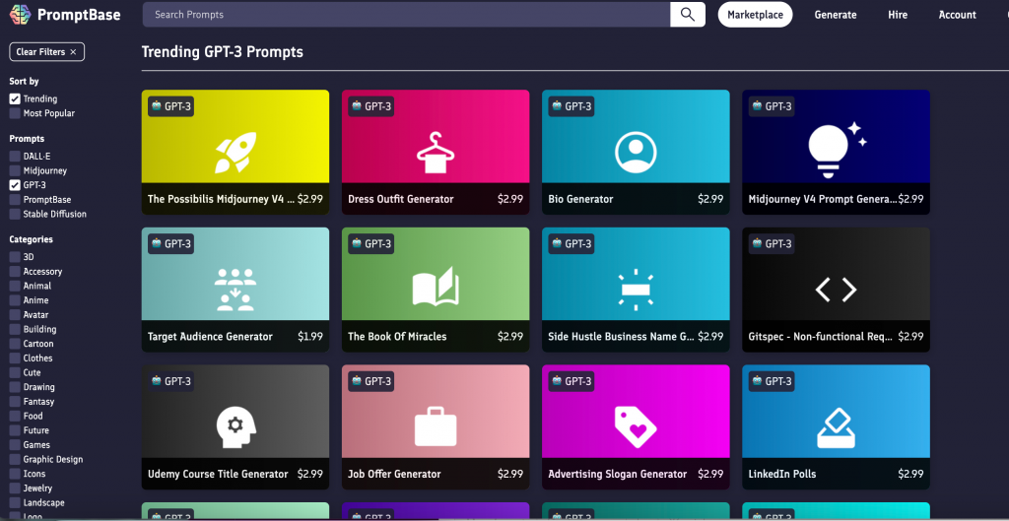Click the $1.99 price on Target Audience Generator
Image resolution: width=1009 pixels, height=521 pixels.
[x=310, y=337]
